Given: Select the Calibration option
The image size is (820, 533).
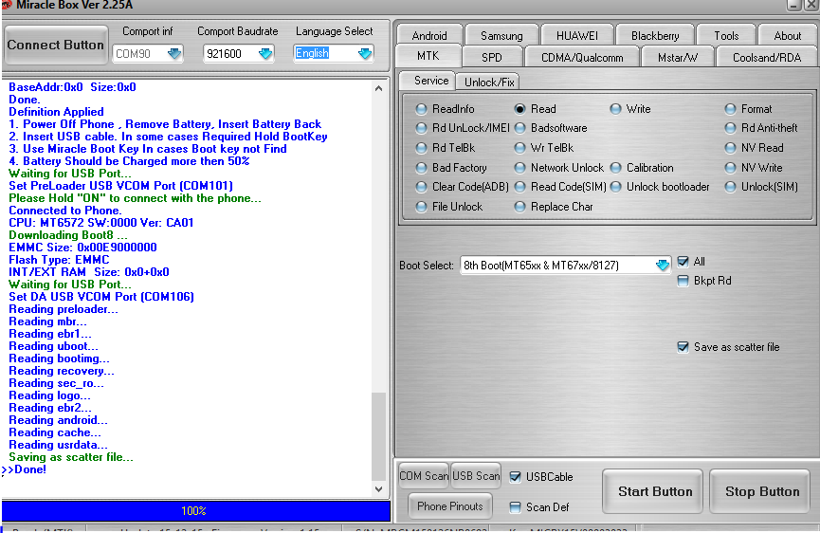Looking at the screenshot, I should (x=642, y=167).
